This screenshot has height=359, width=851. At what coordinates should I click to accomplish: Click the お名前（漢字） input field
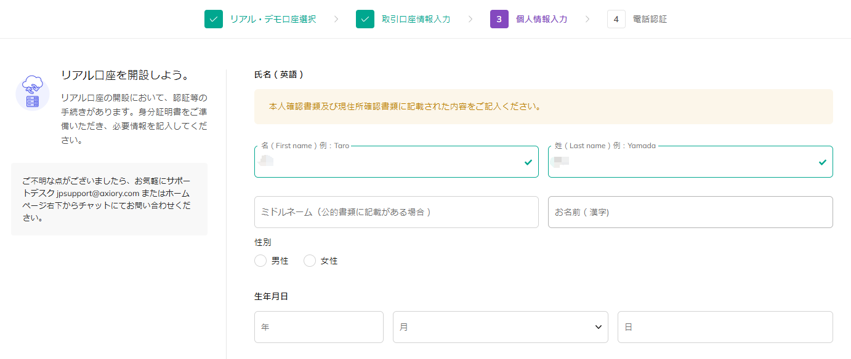tap(690, 212)
